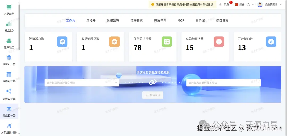Click the chain link icon in banner center

coord(153,83)
